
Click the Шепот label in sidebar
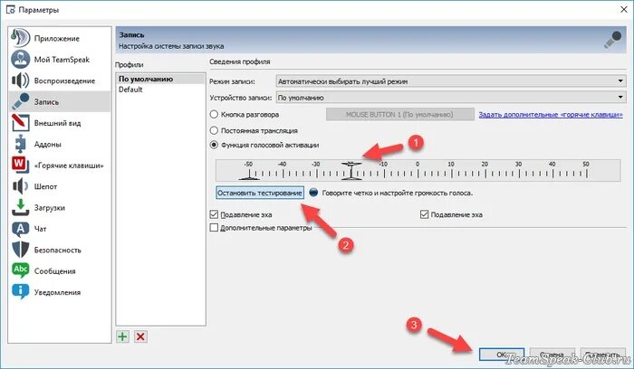click(x=45, y=186)
